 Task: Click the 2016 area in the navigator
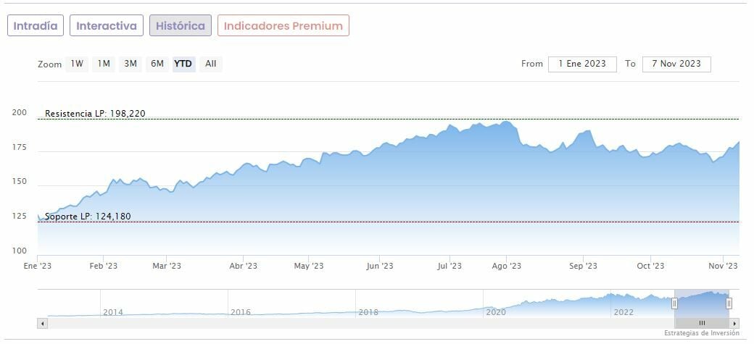(240, 312)
